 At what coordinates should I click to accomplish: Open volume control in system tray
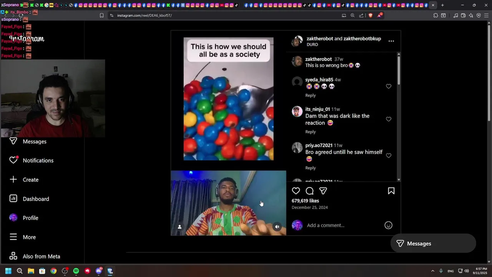click(467, 271)
